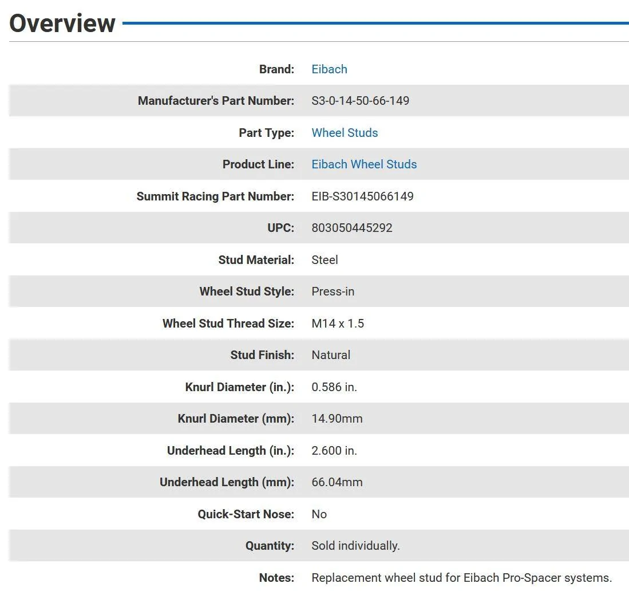Click the Quick-Start Nose value No
Screen dimensions: 629x595
click(x=319, y=514)
